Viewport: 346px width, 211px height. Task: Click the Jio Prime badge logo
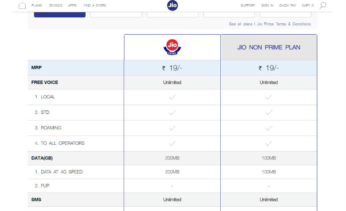coord(172,47)
